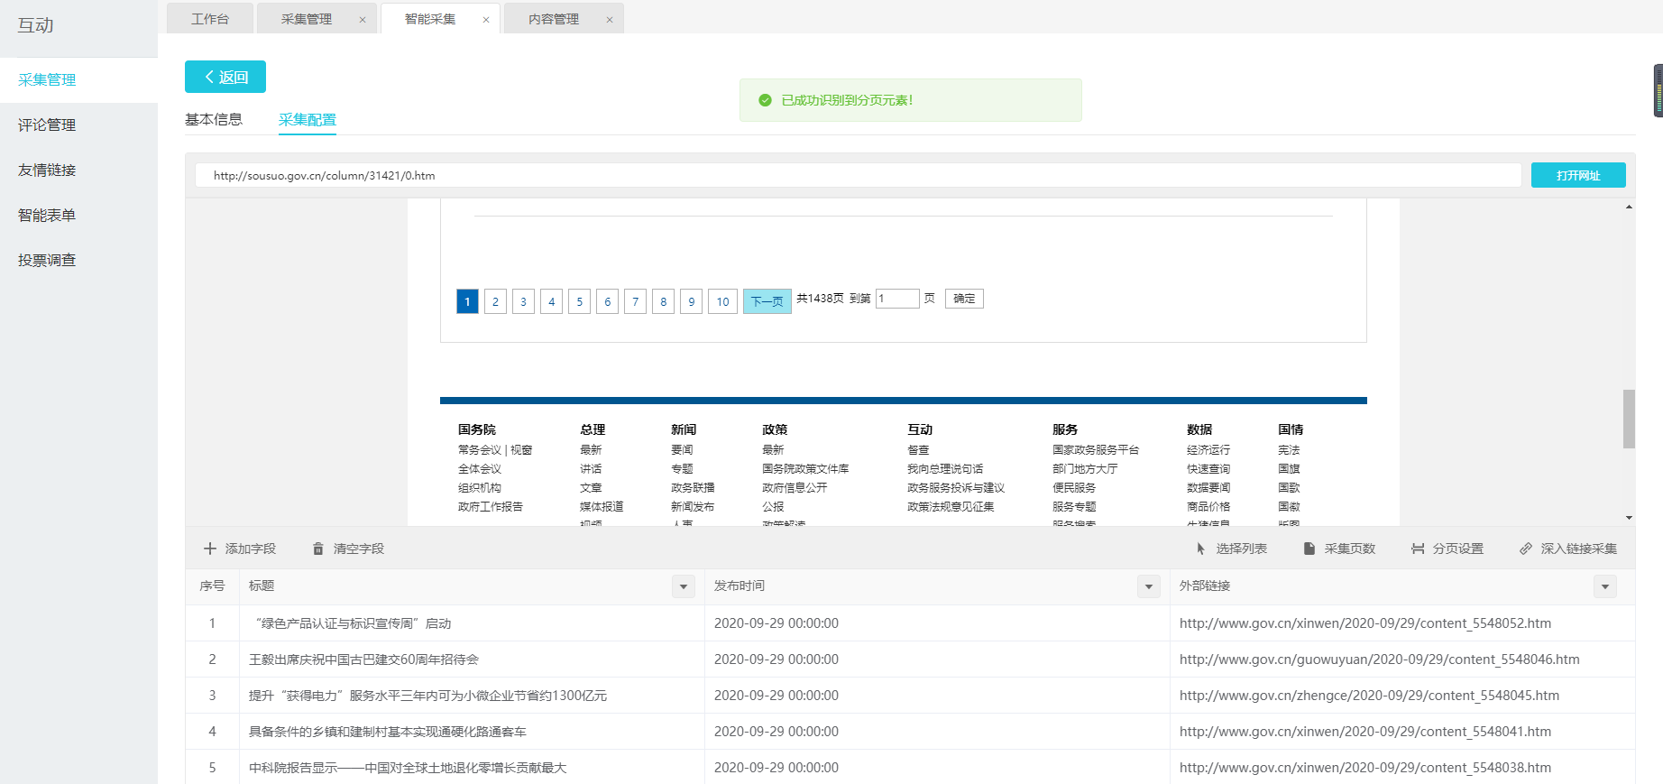Image resolution: width=1663 pixels, height=784 pixels.
Task: Click the 打开网址 button
Action: (1577, 175)
